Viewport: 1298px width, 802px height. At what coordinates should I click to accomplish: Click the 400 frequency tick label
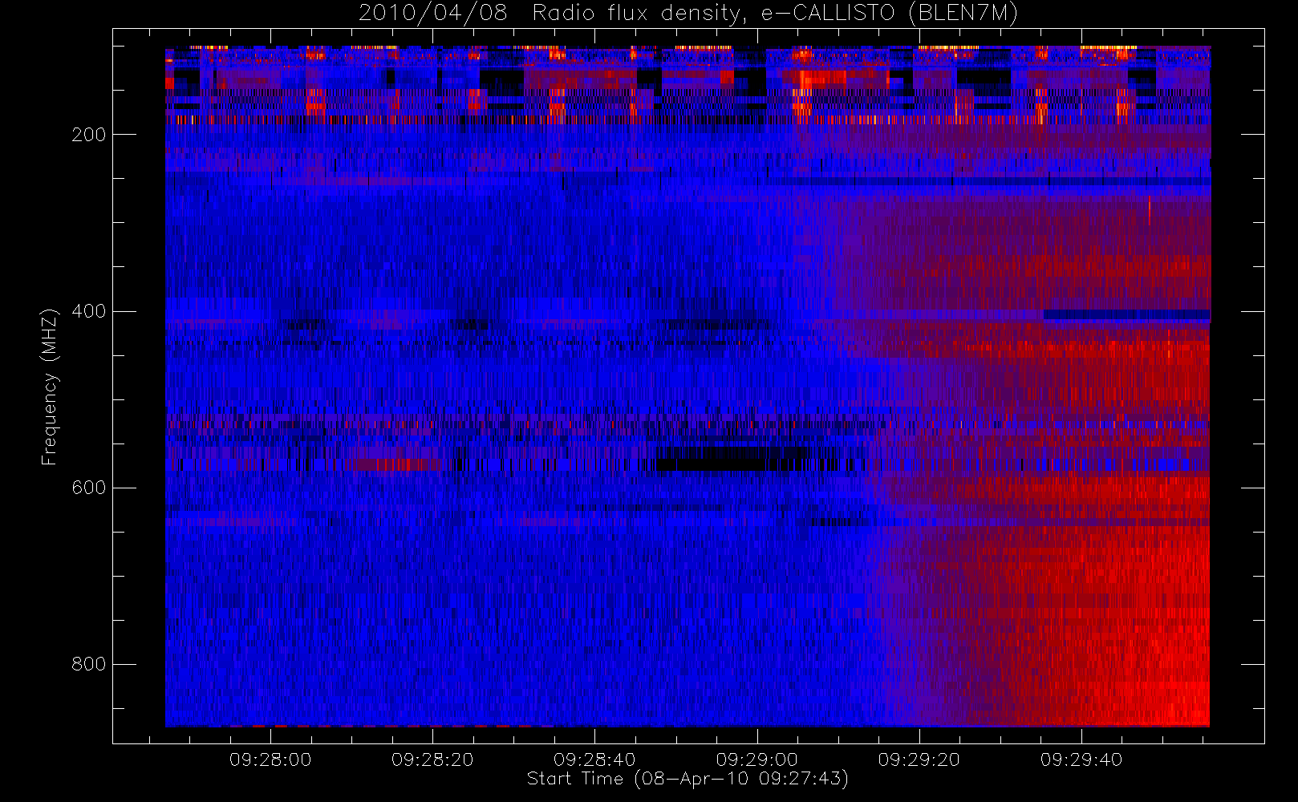point(88,311)
